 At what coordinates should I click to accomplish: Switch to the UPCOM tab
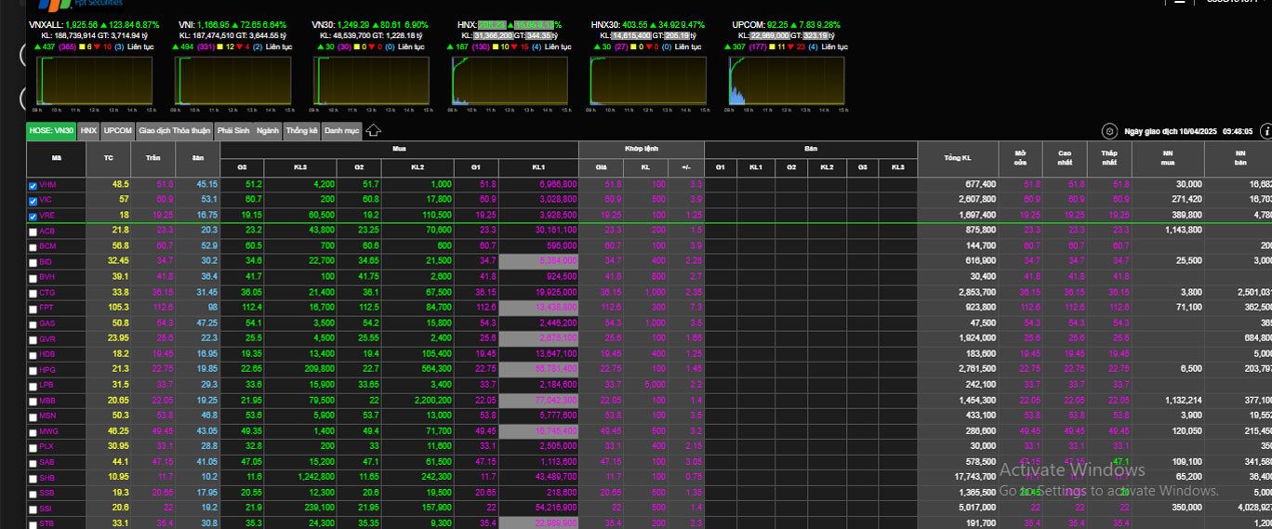click(118, 131)
